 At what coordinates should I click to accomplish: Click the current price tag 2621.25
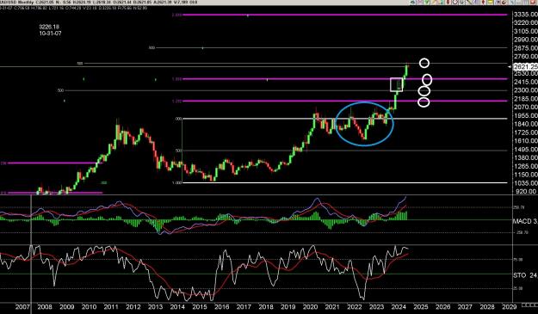525,66
